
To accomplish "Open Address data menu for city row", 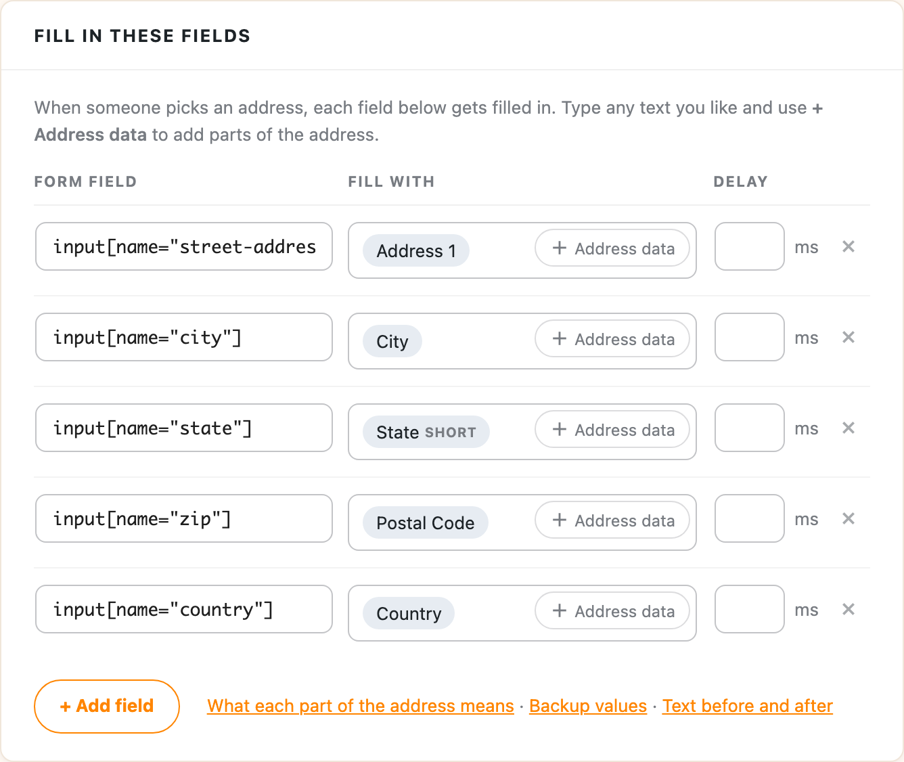I will pos(612,339).
